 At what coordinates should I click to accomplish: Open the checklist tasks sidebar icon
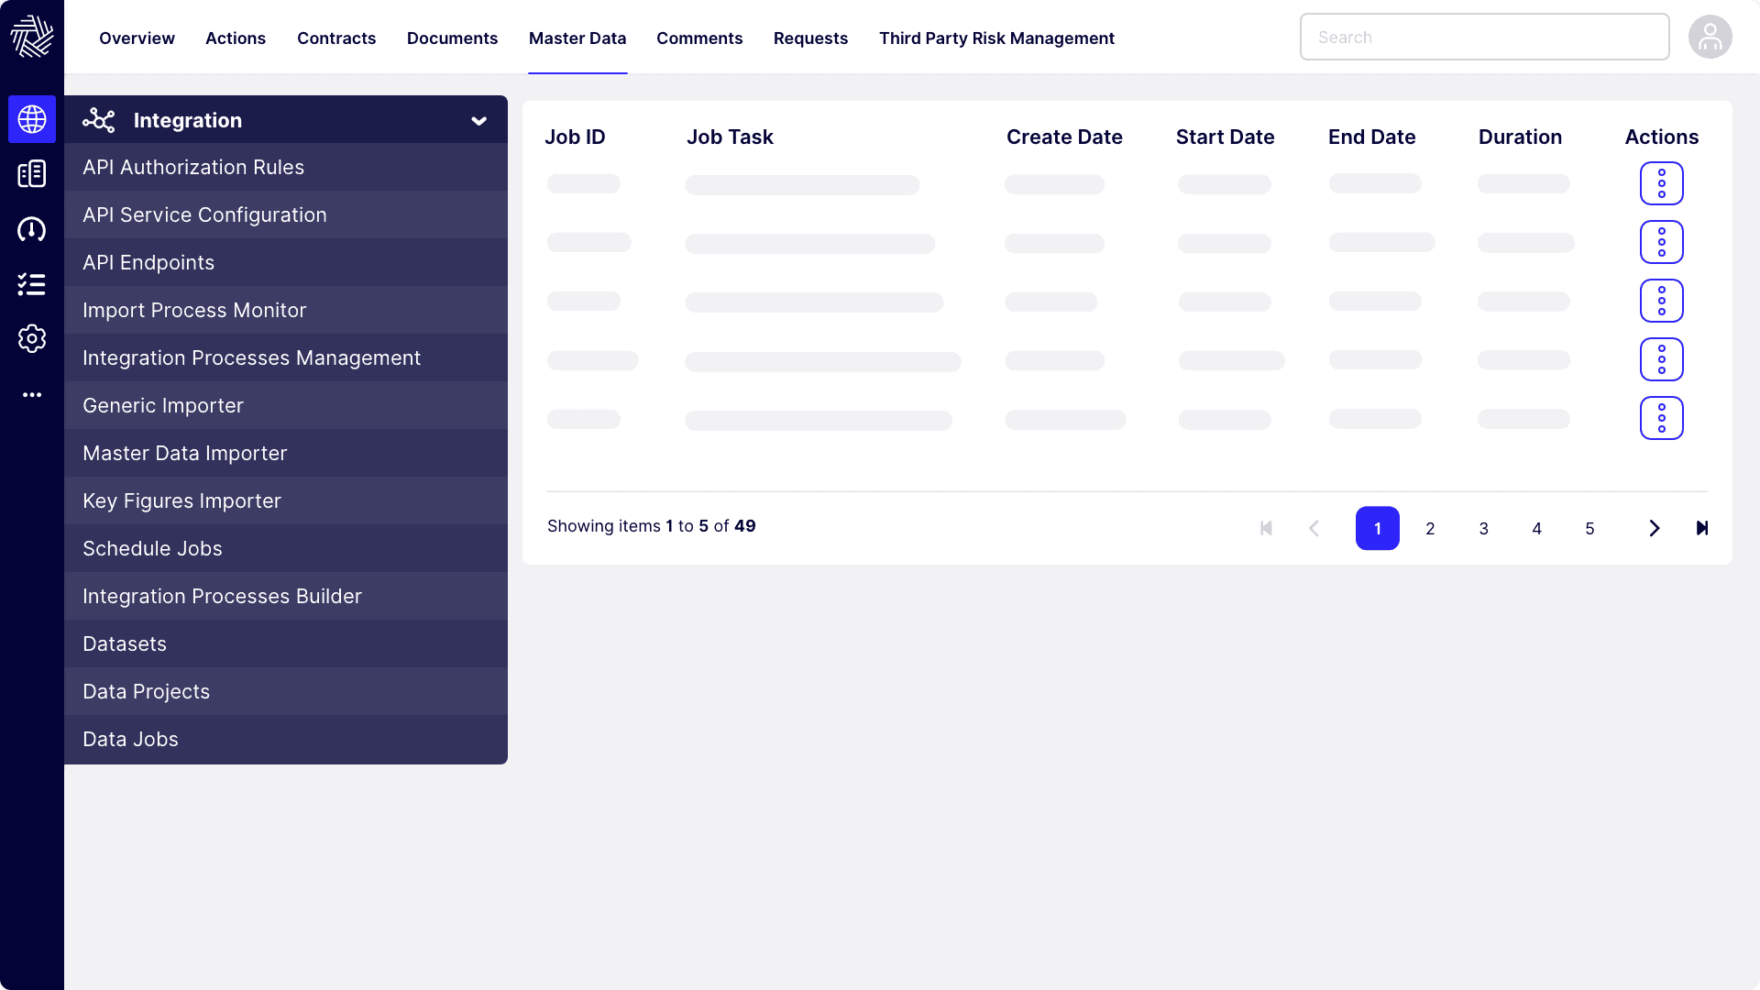32,284
